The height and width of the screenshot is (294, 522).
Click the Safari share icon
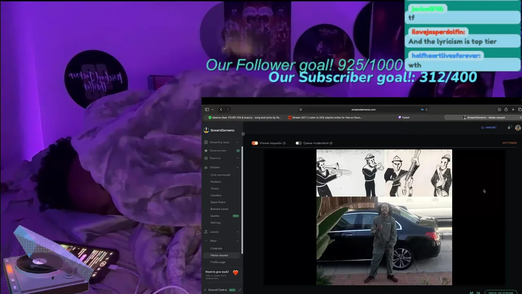[506, 109]
